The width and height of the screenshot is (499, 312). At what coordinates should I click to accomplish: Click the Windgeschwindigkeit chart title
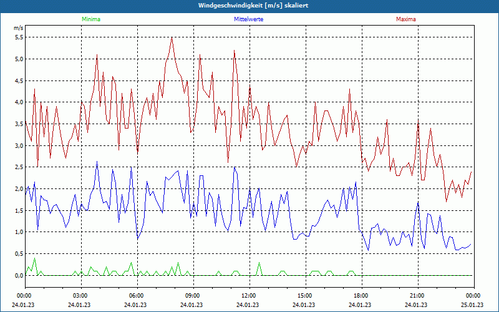pyautogui.click(x=253, y=6)
